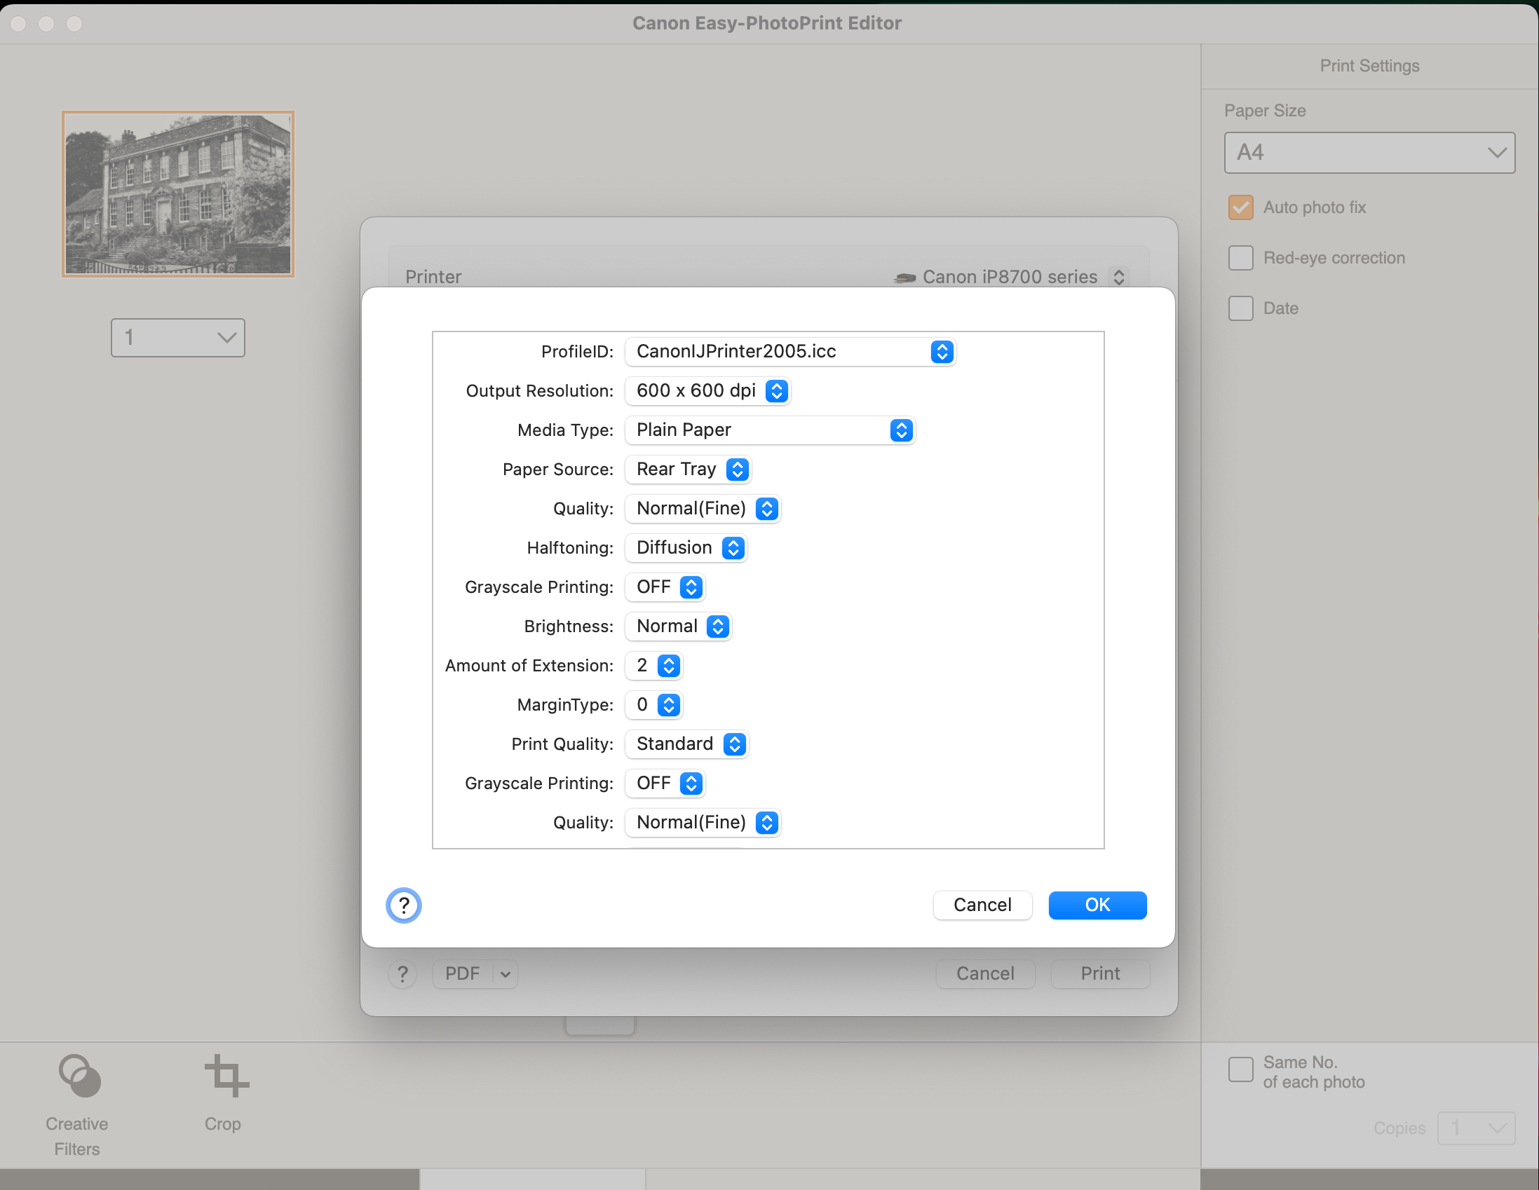Enable Red-eye correction checkbox

point(1240,258)
